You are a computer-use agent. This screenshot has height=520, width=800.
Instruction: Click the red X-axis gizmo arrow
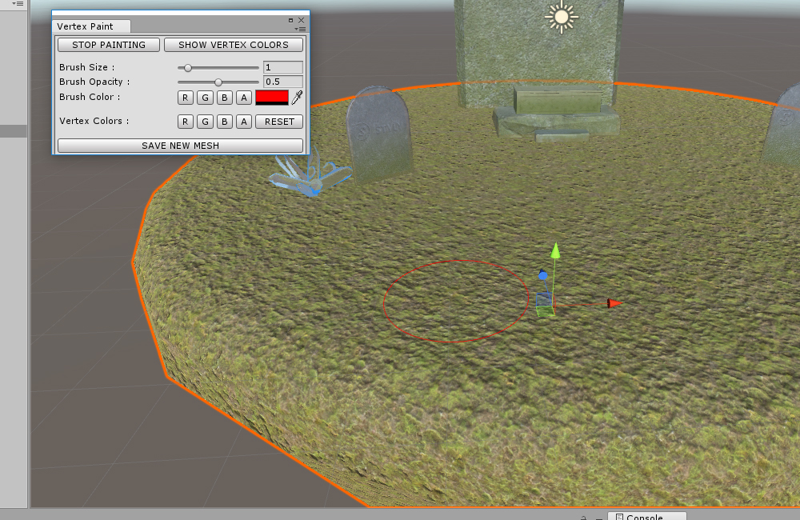(614, 304)
